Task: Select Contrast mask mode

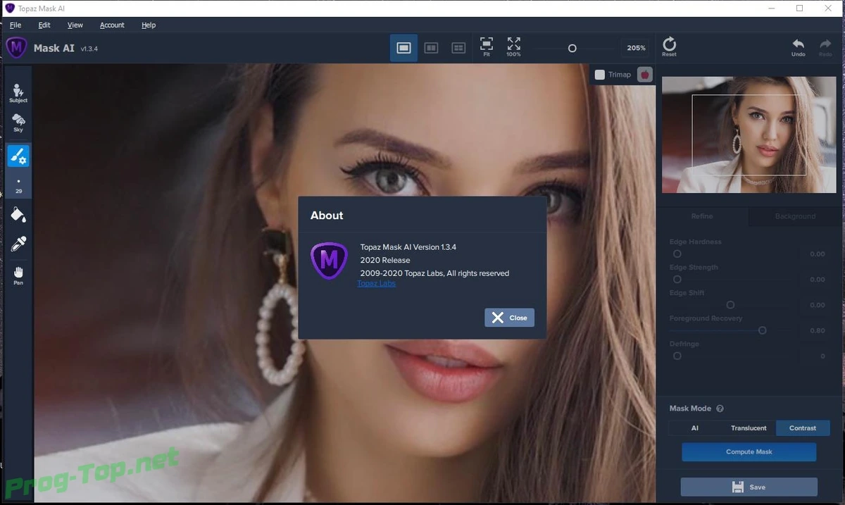Action: (x=803, y=428)
